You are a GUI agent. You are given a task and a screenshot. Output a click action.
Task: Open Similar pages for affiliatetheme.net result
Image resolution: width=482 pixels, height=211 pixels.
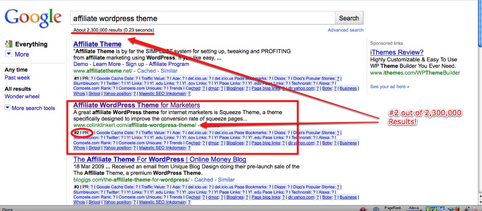(x=169, y=71)
